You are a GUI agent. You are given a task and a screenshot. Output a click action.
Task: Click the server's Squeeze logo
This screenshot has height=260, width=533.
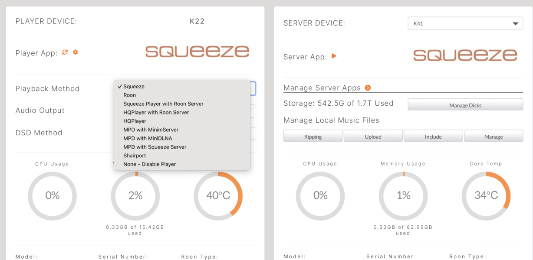465,55
